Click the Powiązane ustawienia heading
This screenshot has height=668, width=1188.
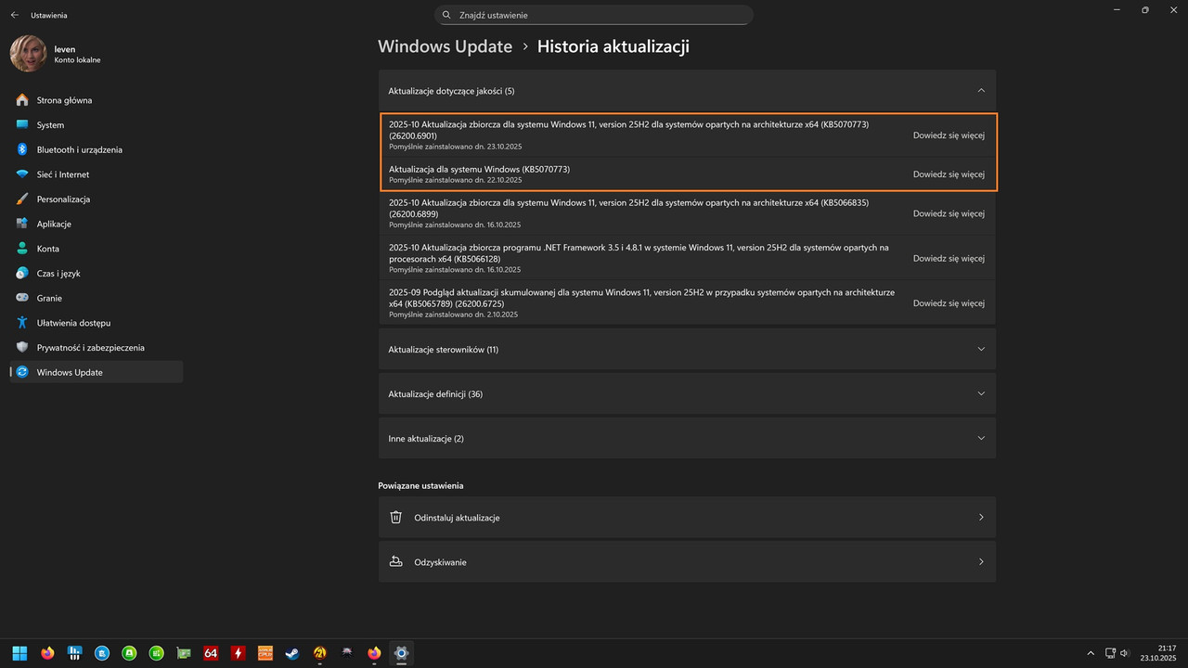tap(420, 485)
